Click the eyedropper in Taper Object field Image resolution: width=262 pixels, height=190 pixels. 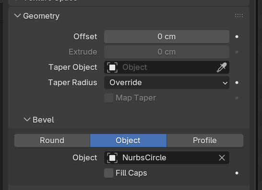(x=222, y=67)
